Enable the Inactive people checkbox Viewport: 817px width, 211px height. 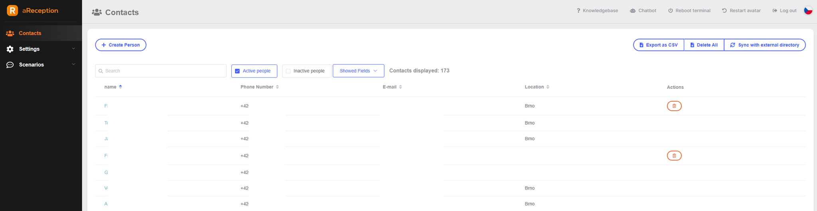(288, 71)
